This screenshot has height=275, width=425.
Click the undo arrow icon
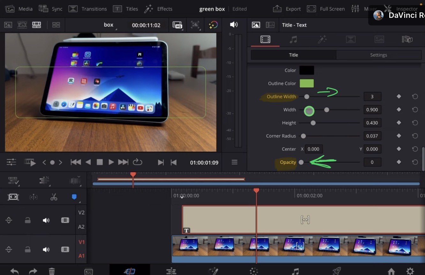(x=14, y=271)
